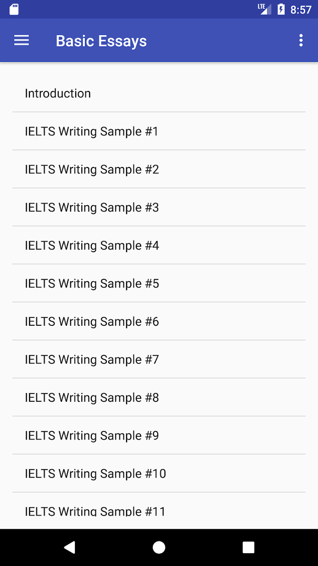Image resolution: width=318 pixels, height=566 pixels.
Task: Open IELTS Writing Sample #5
Action: pyautogui.click(x=159, y=283)
